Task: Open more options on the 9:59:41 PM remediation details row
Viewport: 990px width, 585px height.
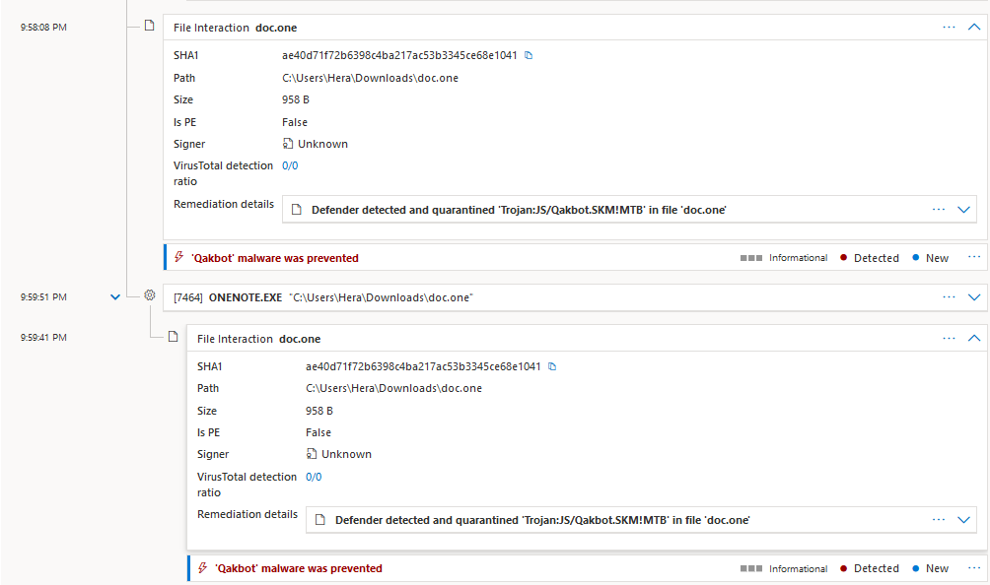Action: point(939,519)
